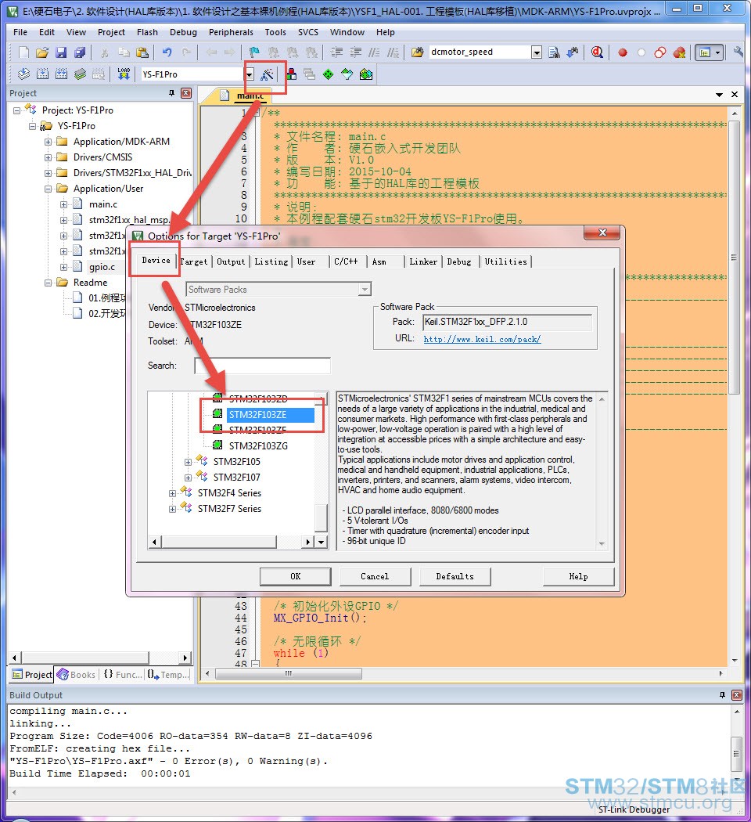
Task: Create a new file from the toolbar
Action: pos(23,52)
